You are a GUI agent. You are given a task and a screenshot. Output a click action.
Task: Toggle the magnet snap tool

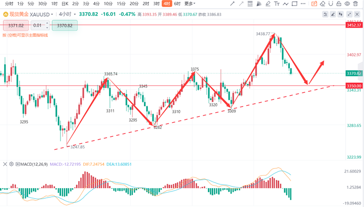(x=331, y=4)
